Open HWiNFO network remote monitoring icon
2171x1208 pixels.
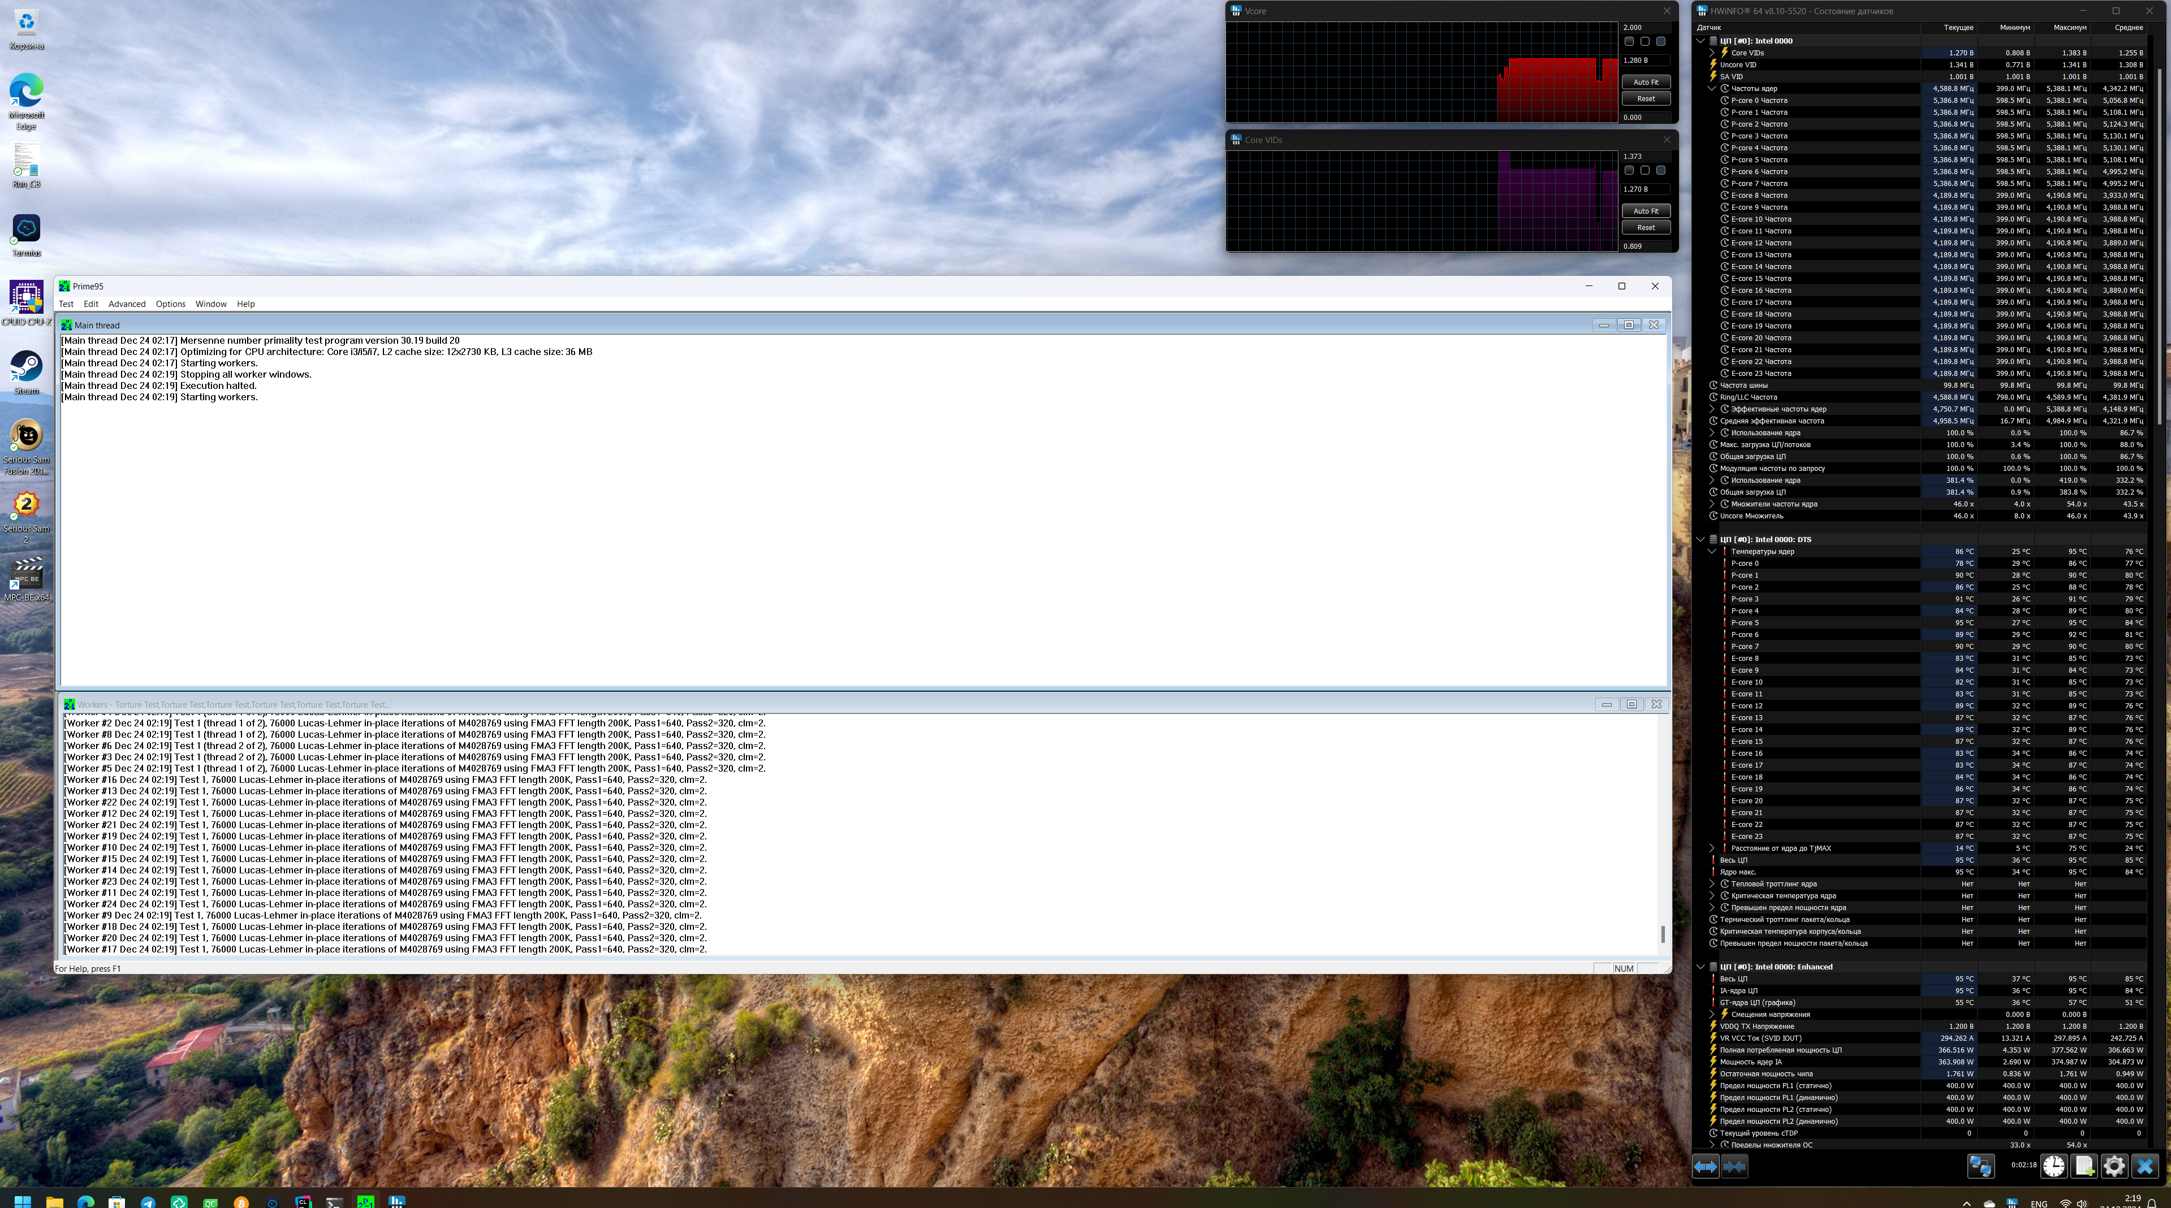(x=1980, y=1167)
